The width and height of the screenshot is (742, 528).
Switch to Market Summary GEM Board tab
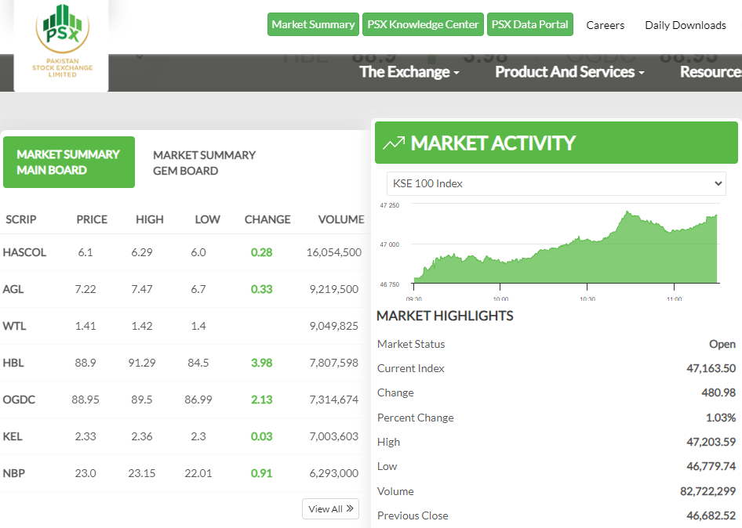(x=204, y=163)
